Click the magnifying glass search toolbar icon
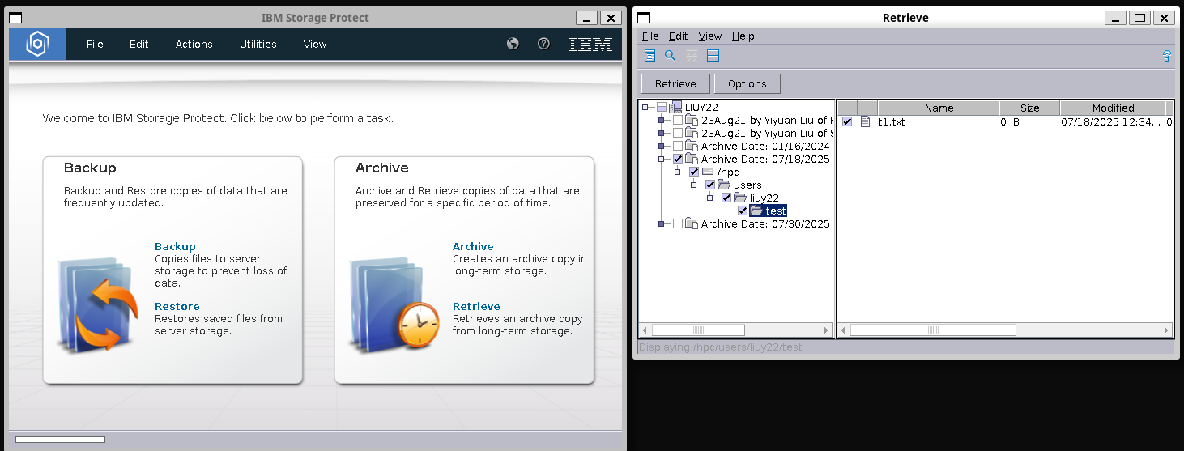Viewport: 1184px width, 451px height. (671, 56)
